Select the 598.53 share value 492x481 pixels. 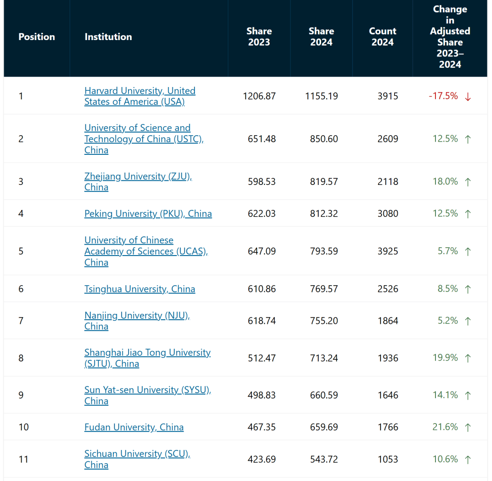click(x=261, y=182)
